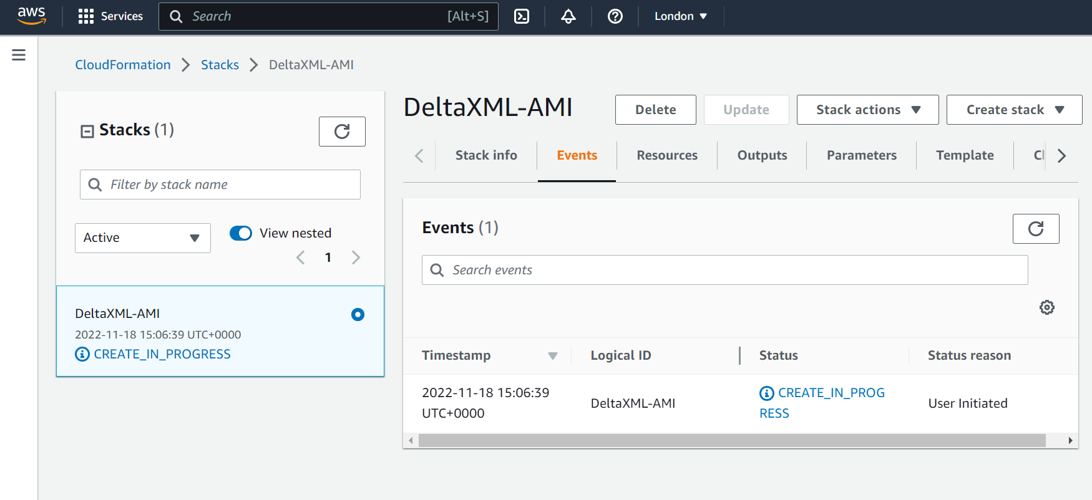Open the Active filter dropdown
Image resolution: width=1092 pixels, height=500 pixels.
pyautogui.click(x=142, y=238)
